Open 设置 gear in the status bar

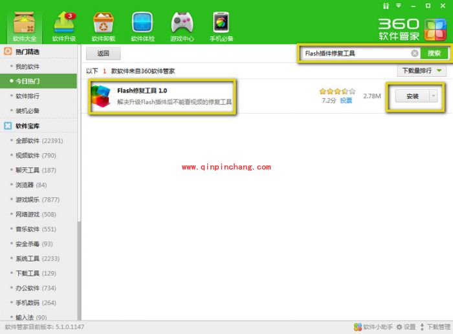[x=406, y=327]
